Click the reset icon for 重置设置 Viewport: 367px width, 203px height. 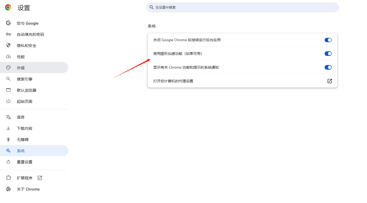(8, 162)
